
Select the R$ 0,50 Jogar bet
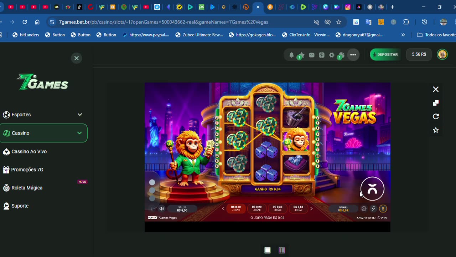pos(298,208)
